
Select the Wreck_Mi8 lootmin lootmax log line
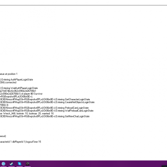click(27, 114)
